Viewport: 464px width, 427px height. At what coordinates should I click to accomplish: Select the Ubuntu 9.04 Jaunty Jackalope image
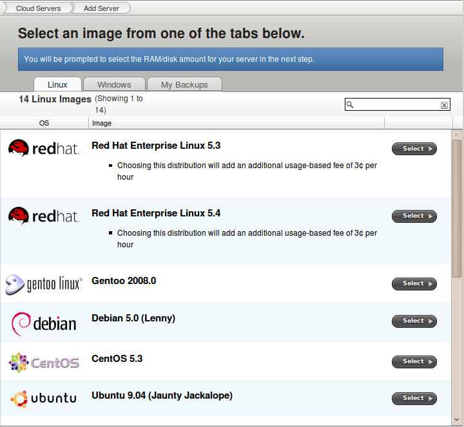414,398
